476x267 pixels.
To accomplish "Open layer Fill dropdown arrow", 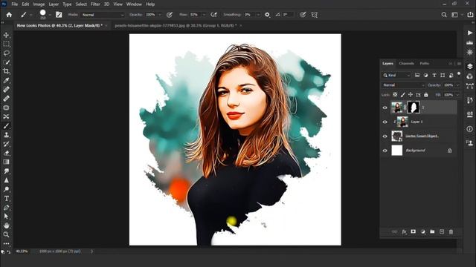I will pyautogui.click(x=457, y=95).
